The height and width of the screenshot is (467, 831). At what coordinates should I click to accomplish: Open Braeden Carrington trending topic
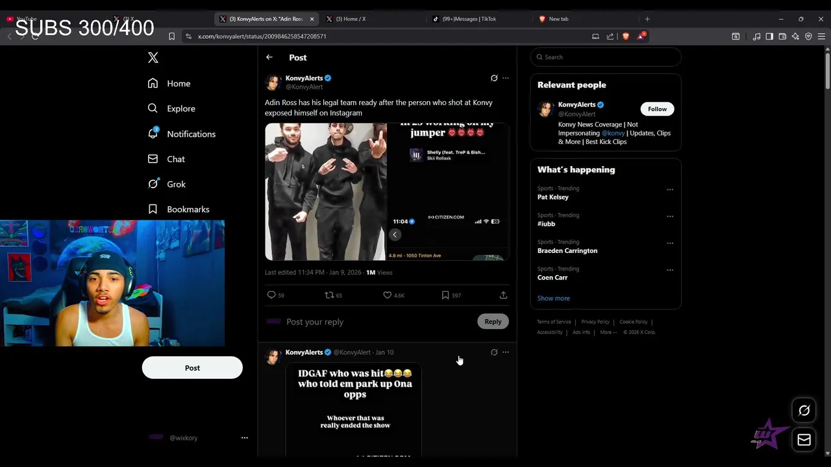[567, 250]
